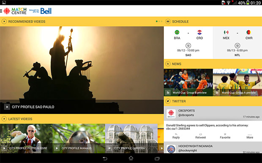The width and height of the screenshot is (262, 163).
Task: Select the Croatia flag icon
Action: pos(199,32)
